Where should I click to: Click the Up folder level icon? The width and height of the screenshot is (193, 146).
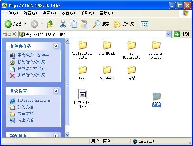(x=50, y=24)
